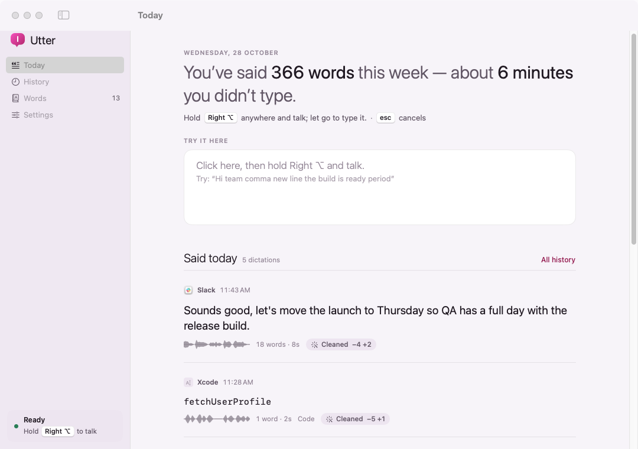638x449 pixels.
Task: Open the History section in sidebar
Action: 65,82
